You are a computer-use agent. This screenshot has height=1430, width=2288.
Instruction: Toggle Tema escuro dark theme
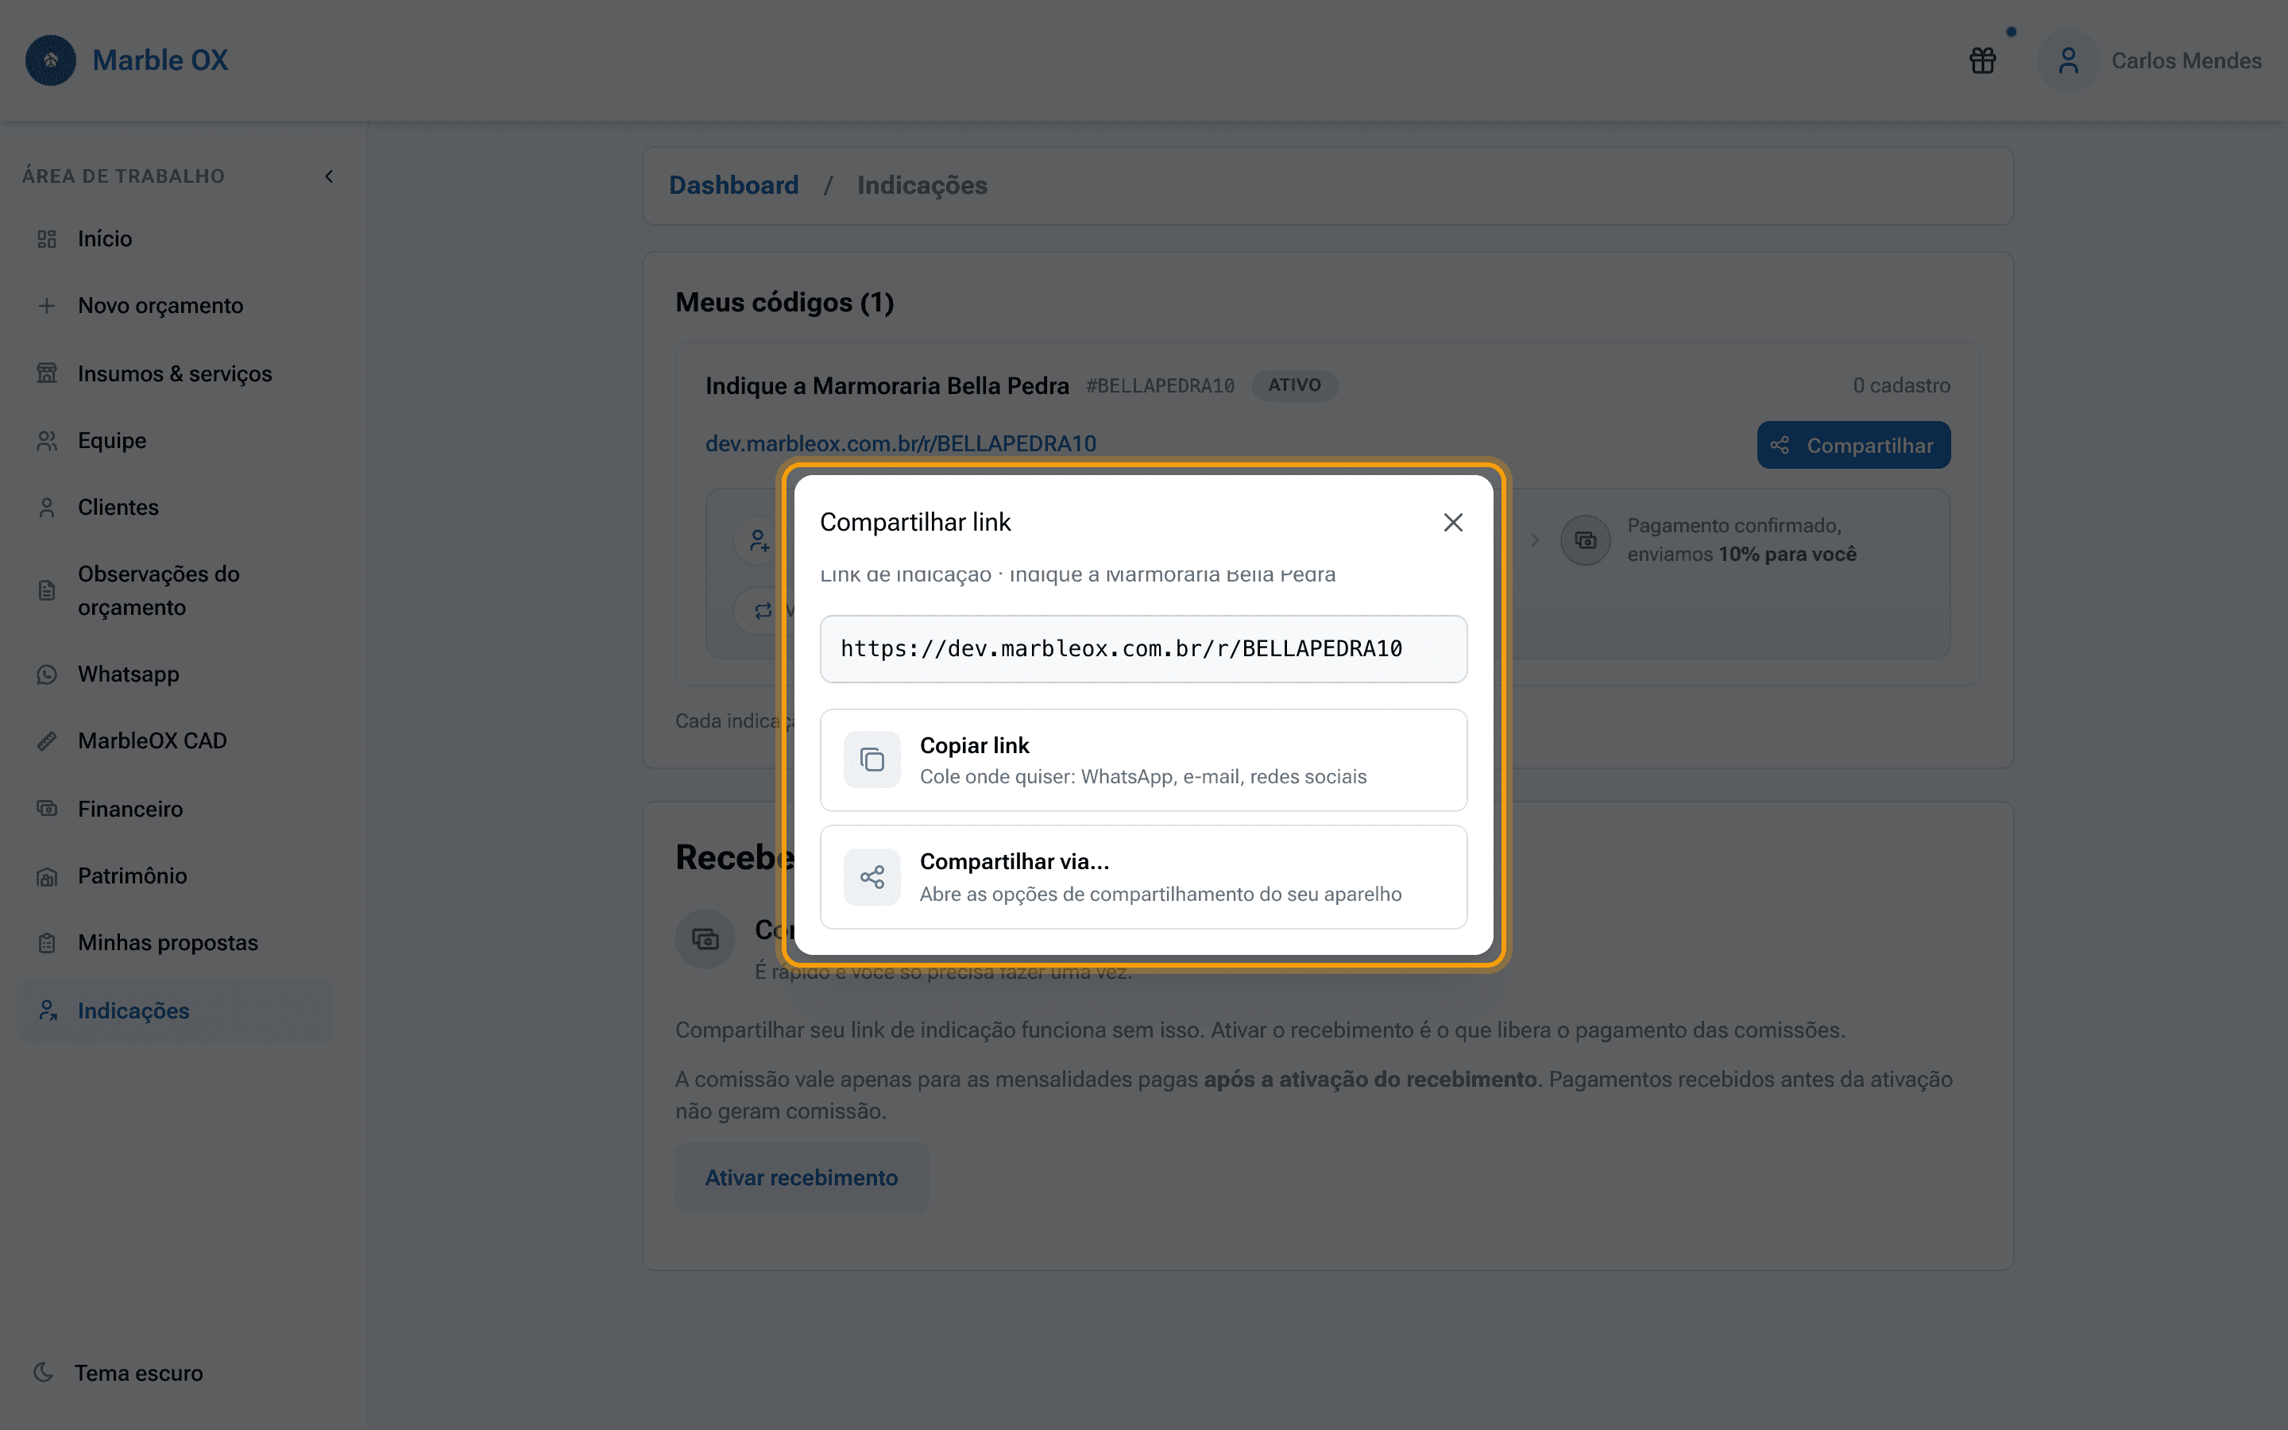pos(118,1374)
